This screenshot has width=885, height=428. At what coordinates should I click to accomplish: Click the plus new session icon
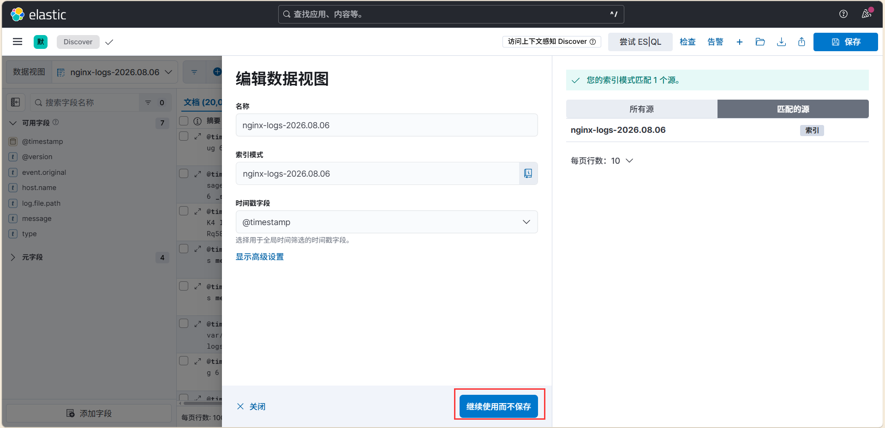tap(740, 42)
